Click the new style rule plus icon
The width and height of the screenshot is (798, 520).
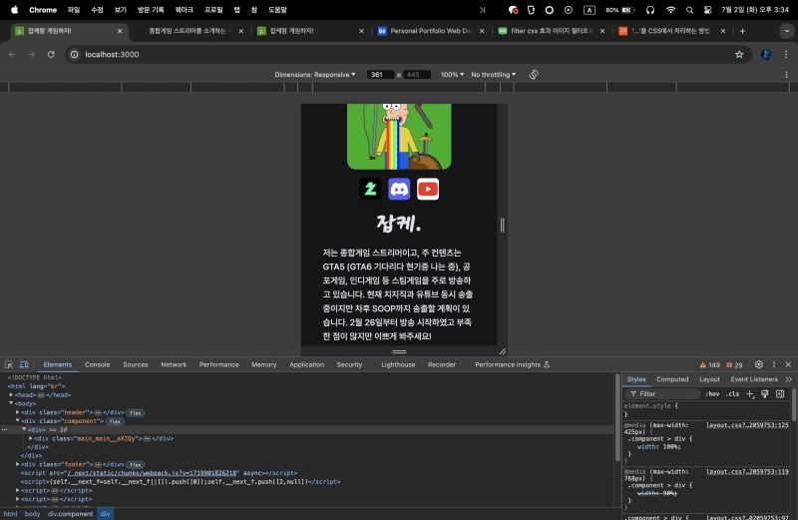click(x=751, y=394)
